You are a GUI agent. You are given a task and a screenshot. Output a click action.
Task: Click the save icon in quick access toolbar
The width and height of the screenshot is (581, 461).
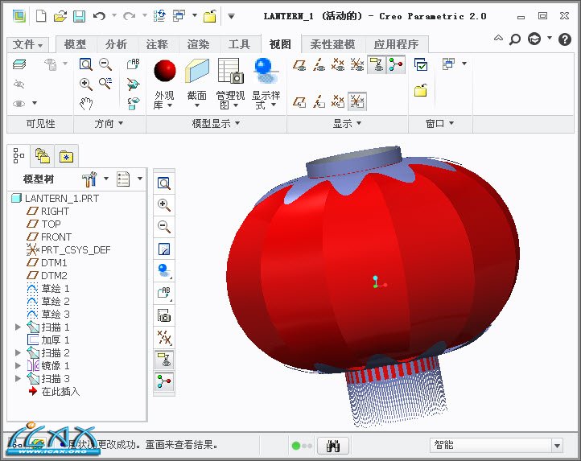(x=79, y=15)
